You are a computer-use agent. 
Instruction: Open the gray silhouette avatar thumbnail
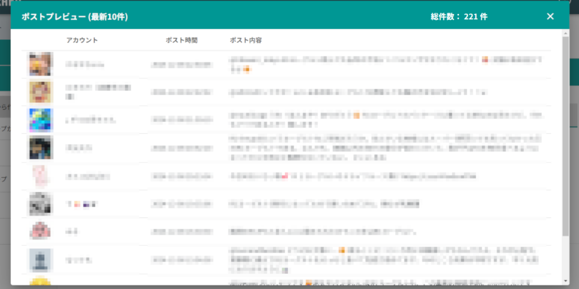(x=41, y=260)
